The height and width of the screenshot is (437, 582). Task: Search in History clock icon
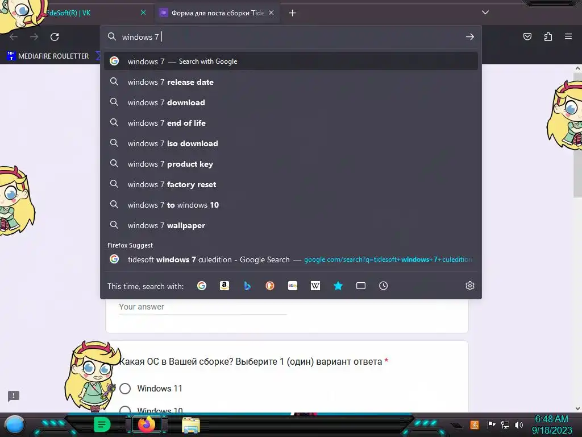(x=384, y=286)
